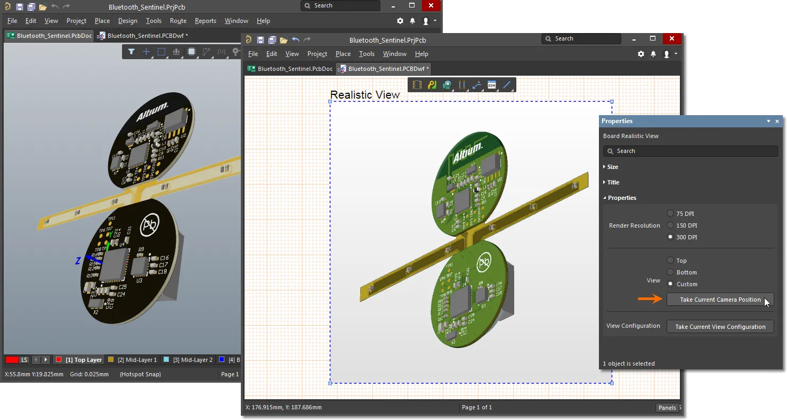787x420 pixels.
Task: Open the Tools menu in the front Draftsman window
Action: tap(367, 54)
